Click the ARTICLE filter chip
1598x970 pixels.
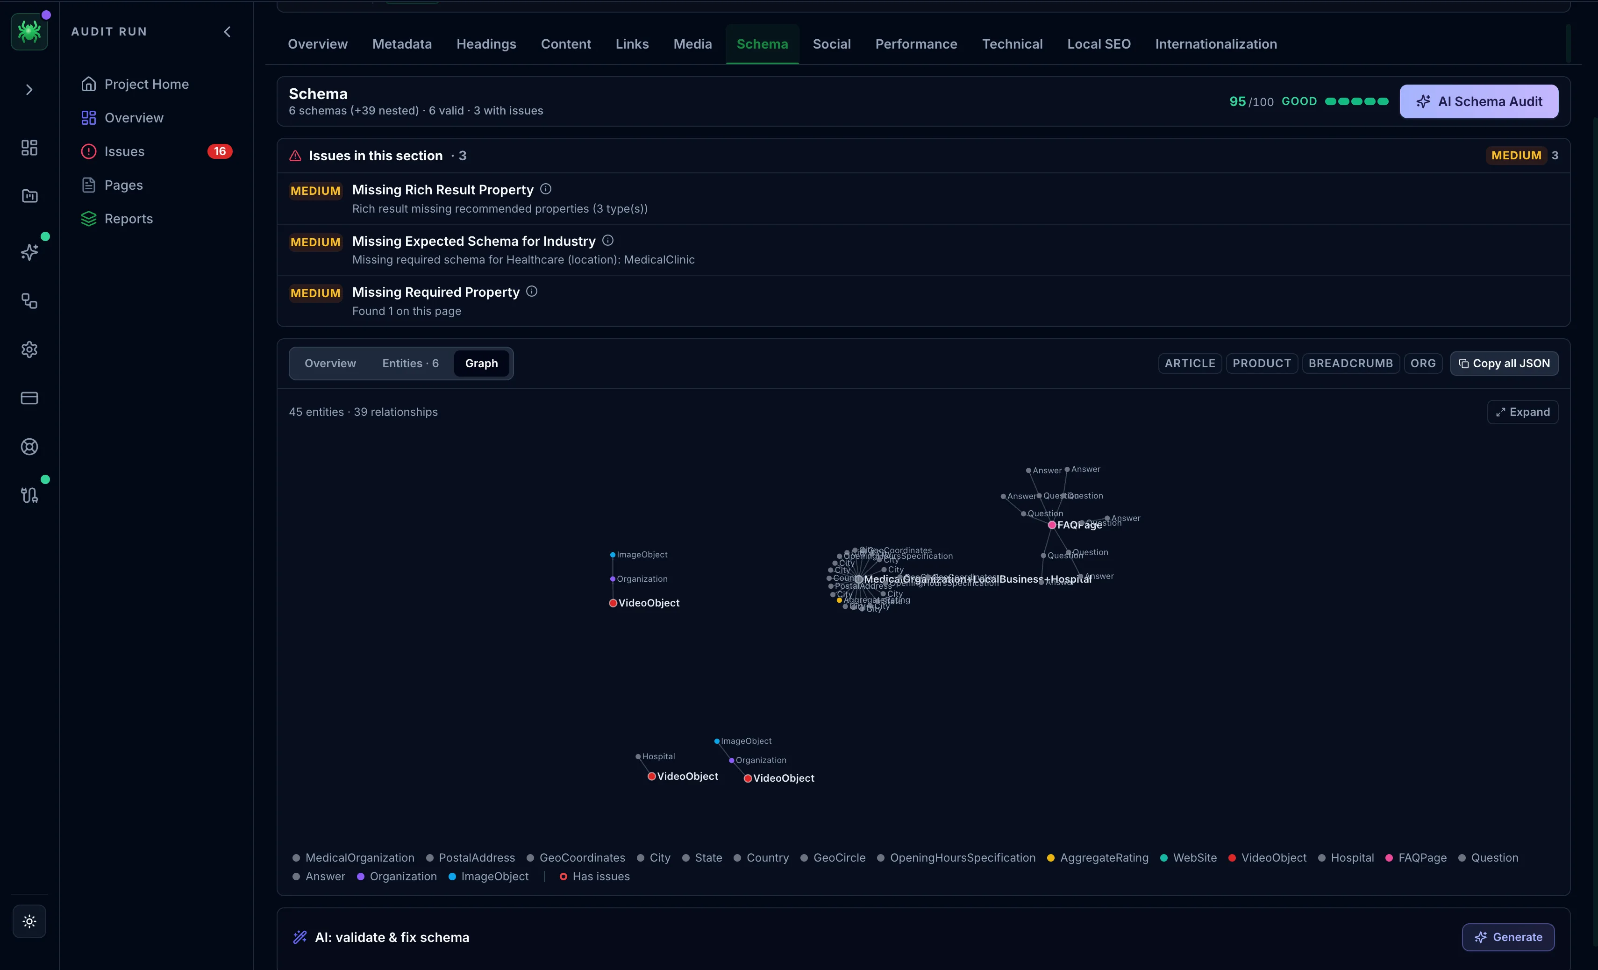click(1190, 363)
